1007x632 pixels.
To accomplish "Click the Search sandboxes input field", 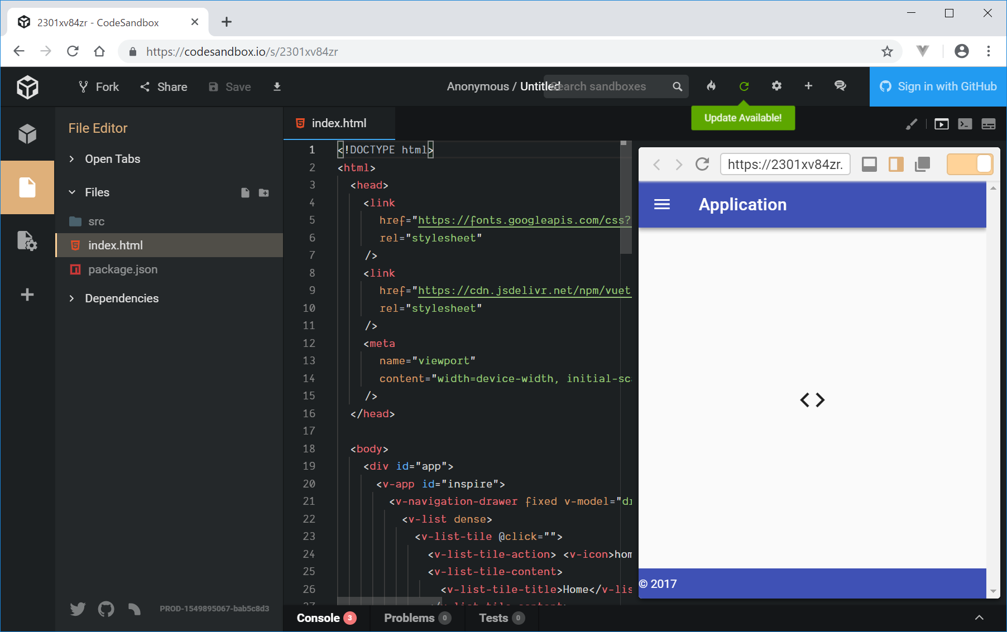I will click(x=608, y=86).
